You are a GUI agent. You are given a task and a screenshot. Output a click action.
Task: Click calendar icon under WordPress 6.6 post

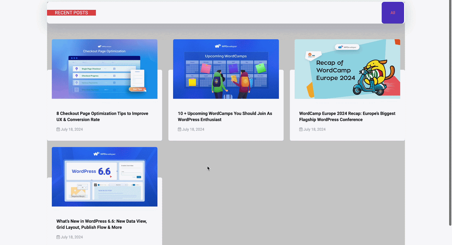[x=58, y=237]
